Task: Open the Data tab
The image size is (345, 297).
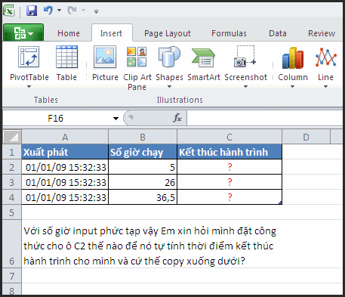Action: pos(278,33)
